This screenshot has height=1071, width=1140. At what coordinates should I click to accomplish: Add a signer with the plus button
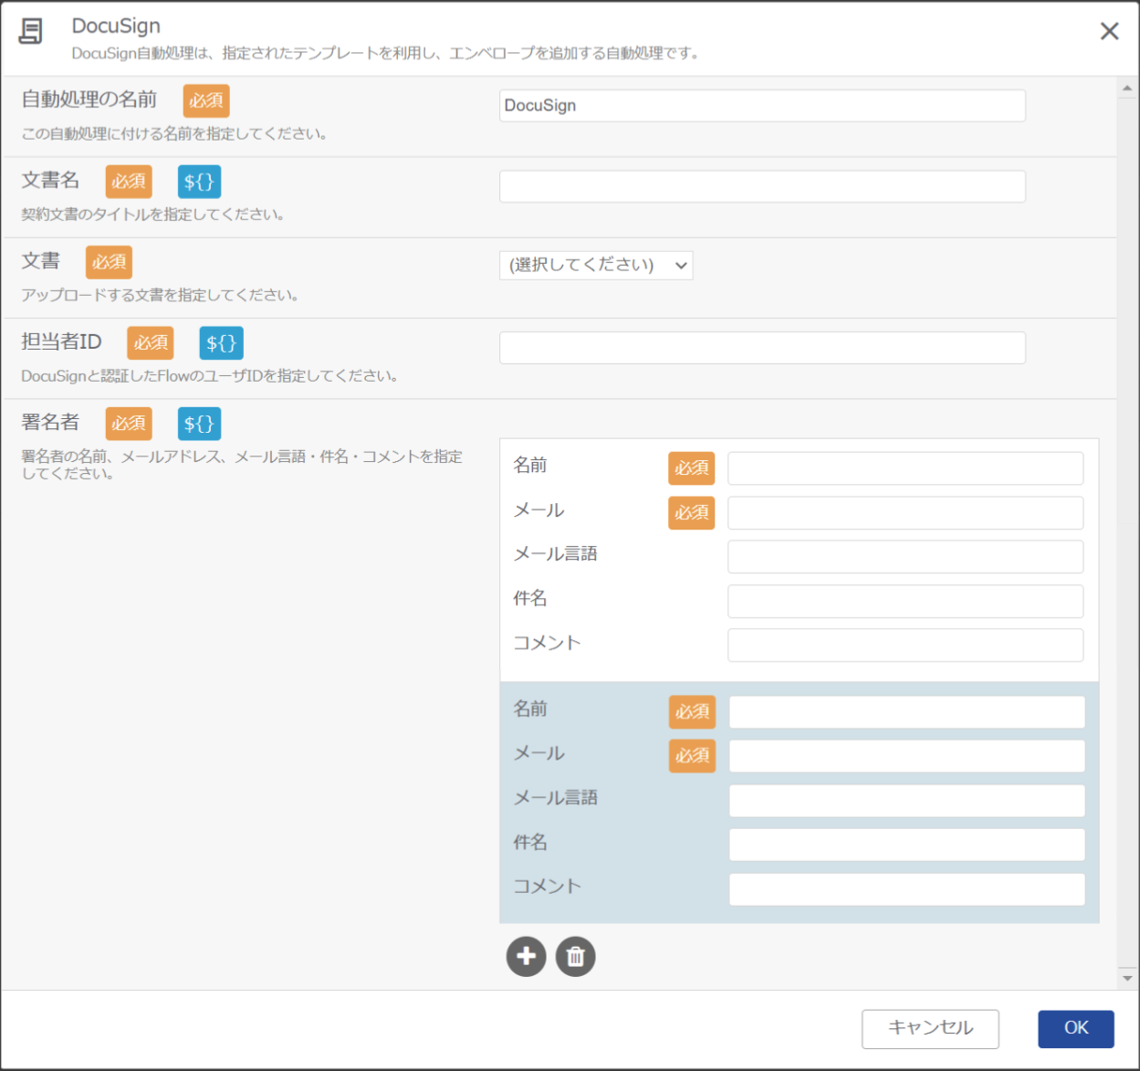click(526, 956)
